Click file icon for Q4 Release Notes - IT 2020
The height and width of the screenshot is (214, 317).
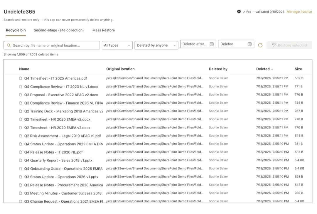coord(21,152)
